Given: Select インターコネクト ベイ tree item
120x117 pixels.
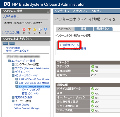Looking at the screenshot, I should coord(26,75).
